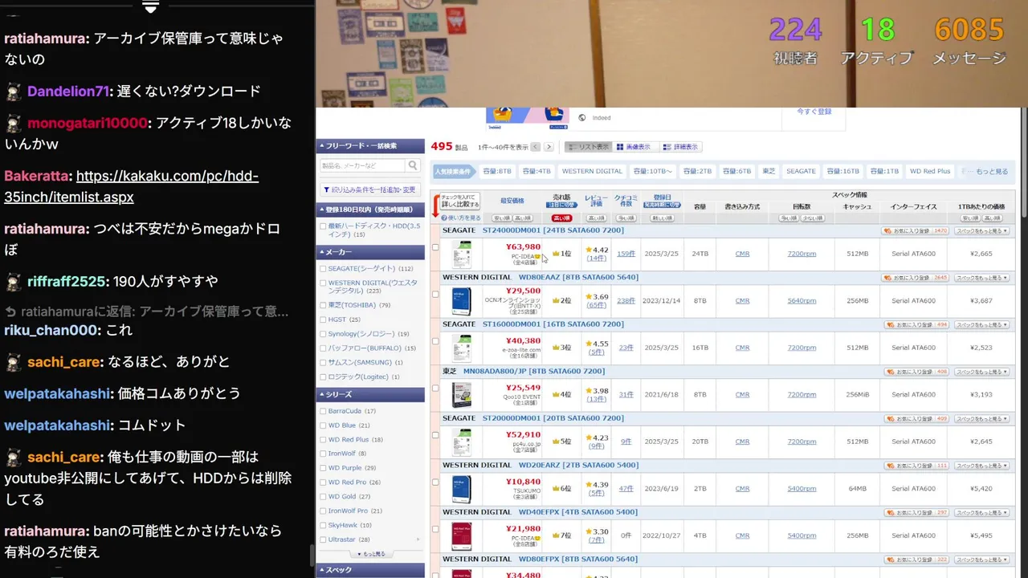Open ST24000DM001 Seagate product thumbnail
The image size is (1028, 578).
point(461,254)
